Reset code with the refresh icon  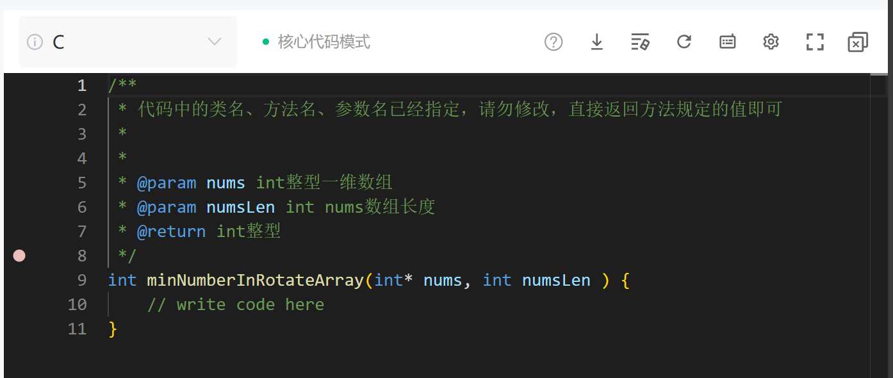click(684, 42)
